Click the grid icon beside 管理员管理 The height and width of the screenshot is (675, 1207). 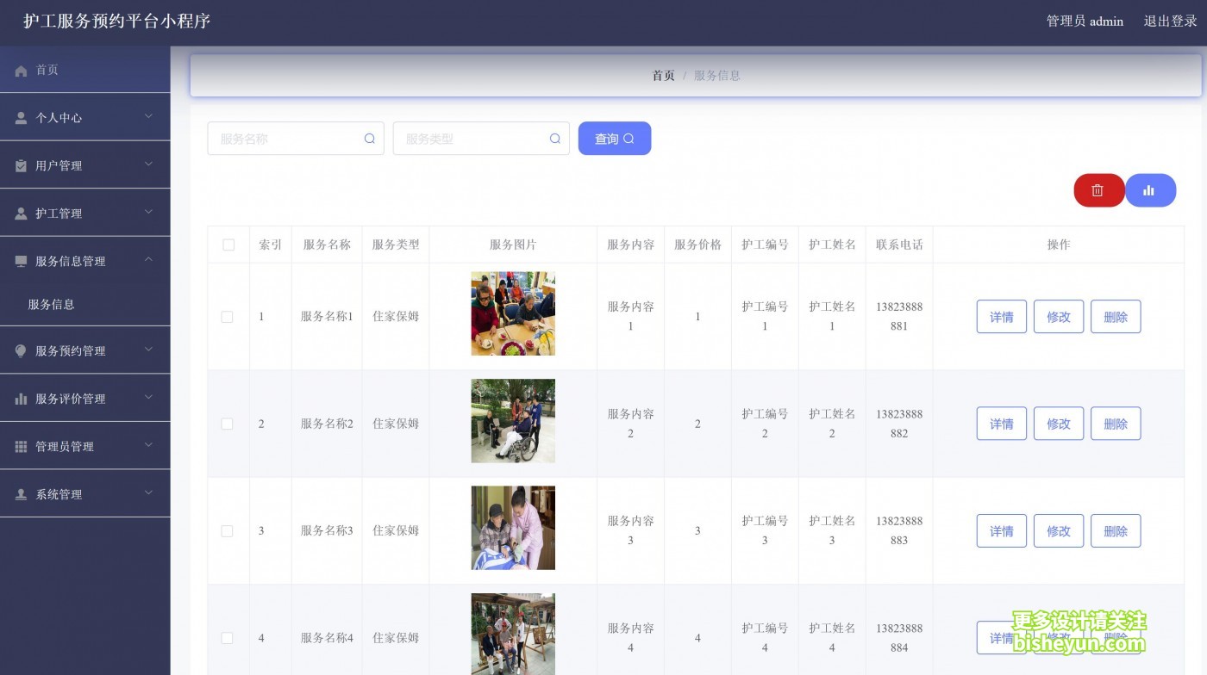click(21, 447)
